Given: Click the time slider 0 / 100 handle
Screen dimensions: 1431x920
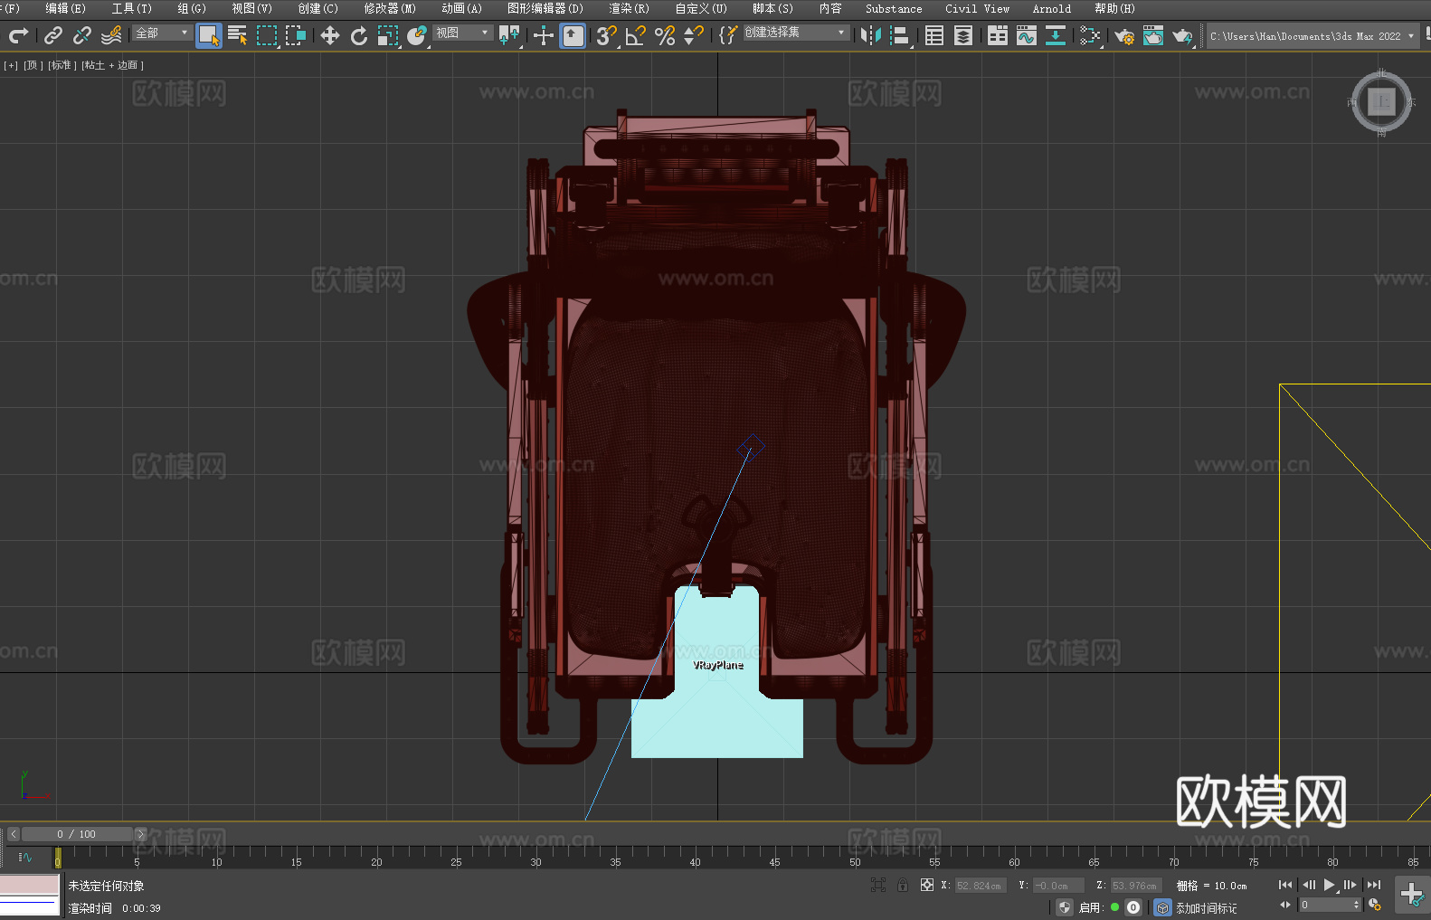Looking at the screenshot, I should (x=77, y=834).
